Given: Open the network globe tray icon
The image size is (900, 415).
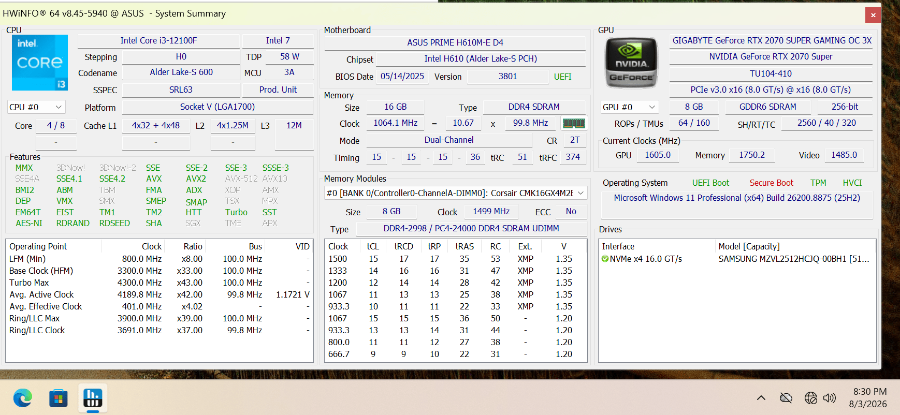Looking at the screenshot, I should 811,398.
